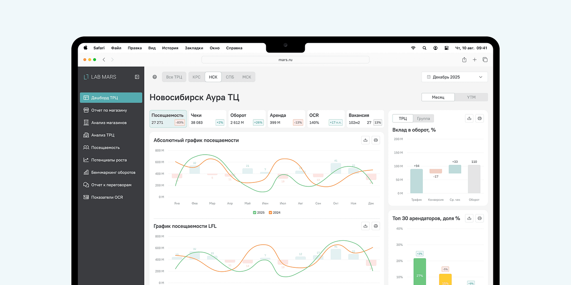Select the Оборот metric card
Image resolution: width=571 pixels, height=285 pixels.
(247, 119)
